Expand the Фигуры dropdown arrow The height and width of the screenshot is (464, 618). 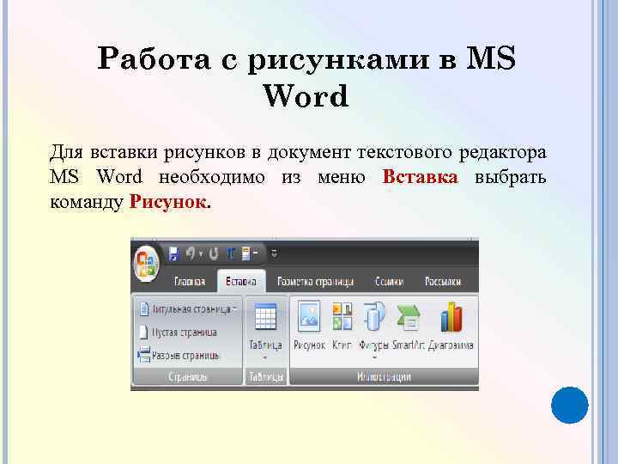pyautogui.click(x=374, y=357)
